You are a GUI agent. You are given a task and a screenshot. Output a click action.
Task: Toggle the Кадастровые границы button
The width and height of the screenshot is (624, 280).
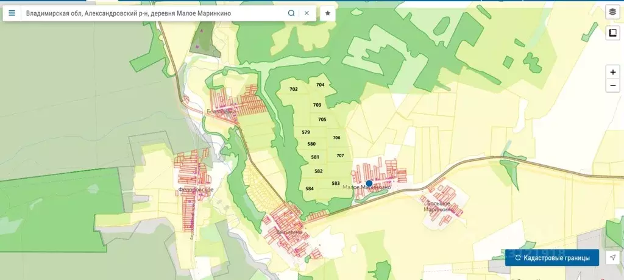[552, 258]
